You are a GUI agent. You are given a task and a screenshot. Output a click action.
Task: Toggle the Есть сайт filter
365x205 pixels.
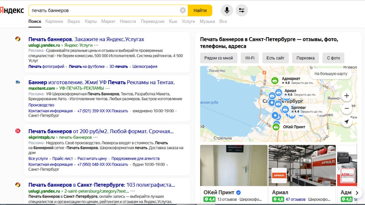point(275,58)
